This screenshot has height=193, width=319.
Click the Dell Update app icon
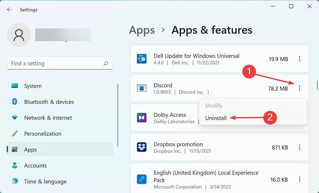[142, 59]
